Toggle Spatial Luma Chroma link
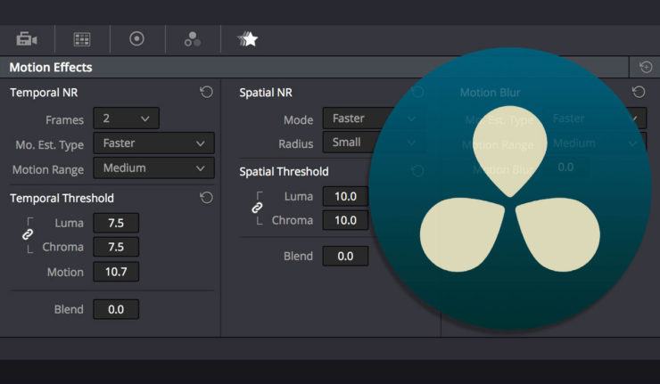 coord(257,208)
